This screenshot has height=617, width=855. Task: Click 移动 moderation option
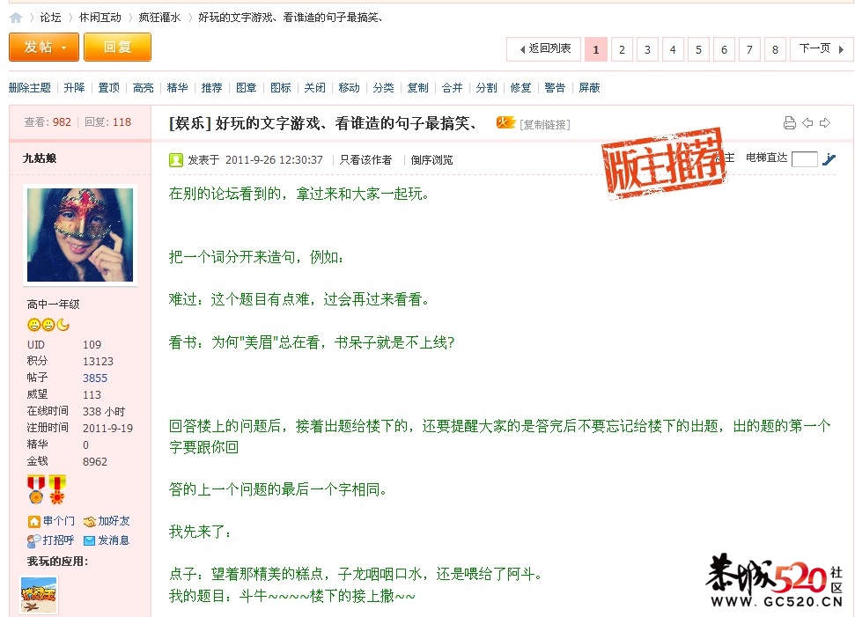pyautogui.click(x=349, y=88)
